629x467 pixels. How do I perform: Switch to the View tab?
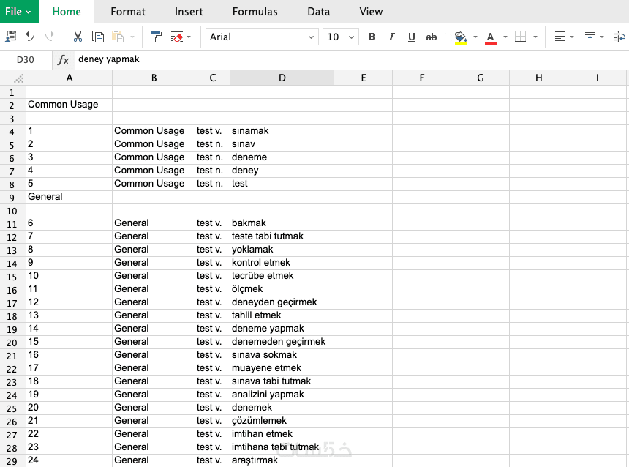click(x=371, y=12)
